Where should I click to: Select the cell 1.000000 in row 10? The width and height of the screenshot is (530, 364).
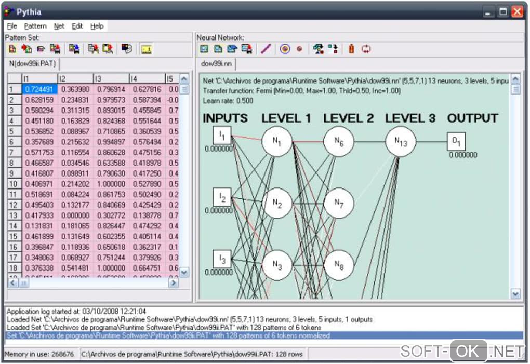coord(111,184)
